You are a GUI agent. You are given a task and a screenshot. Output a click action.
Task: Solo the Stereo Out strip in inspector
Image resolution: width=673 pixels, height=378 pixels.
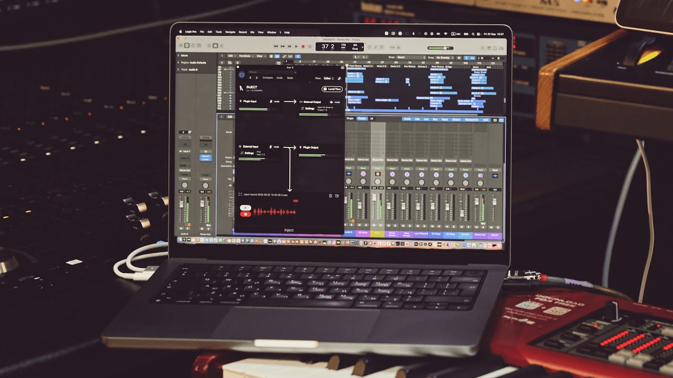click(208, 229)
